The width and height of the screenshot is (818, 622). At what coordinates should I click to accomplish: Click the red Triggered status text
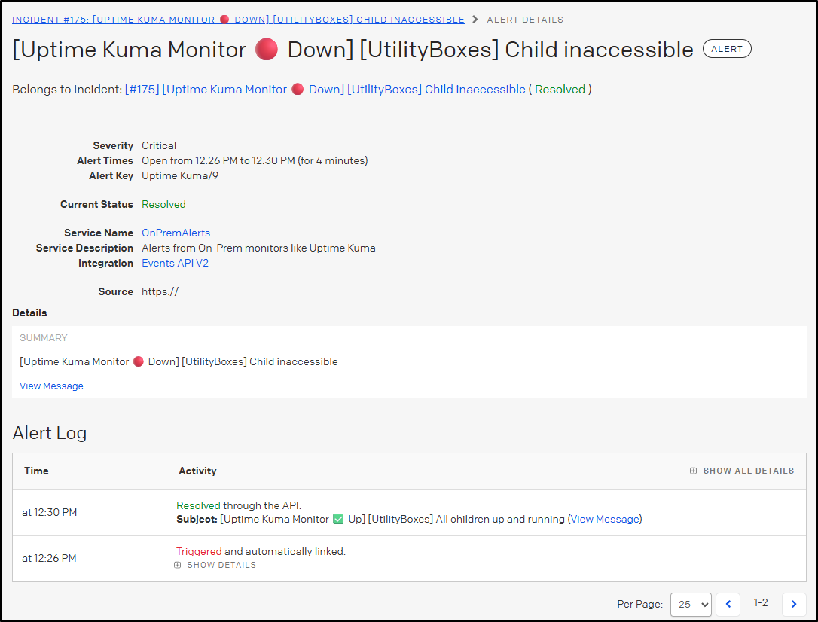coord(199,552)
